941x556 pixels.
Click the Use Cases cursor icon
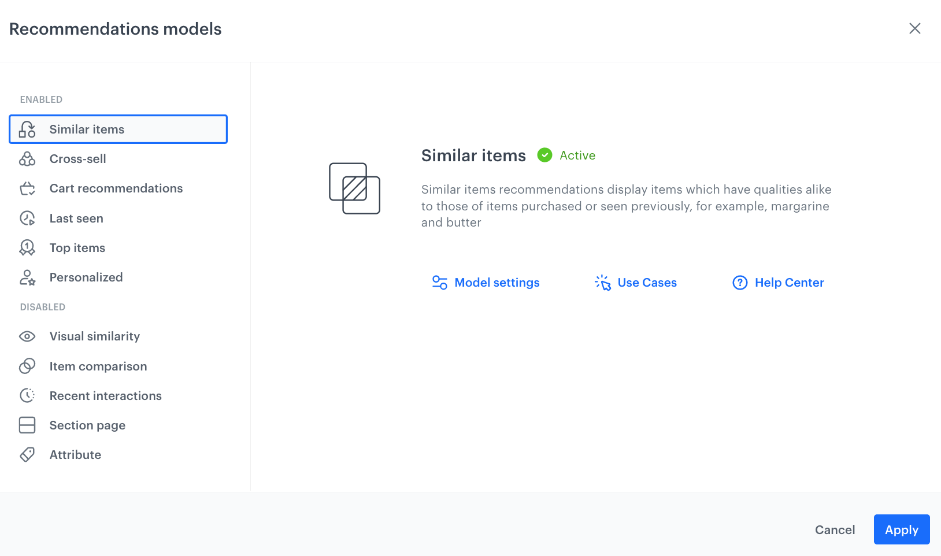coord(602,282)
